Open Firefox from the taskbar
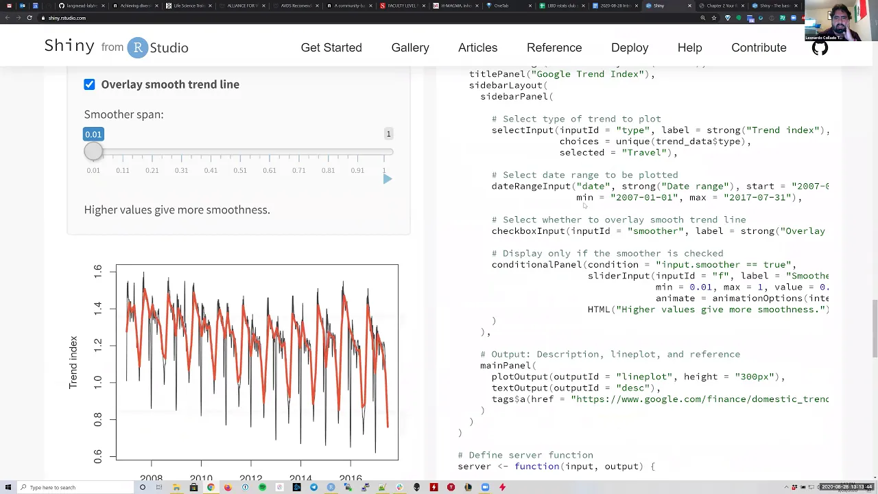The image size is (878, 494). [x=228, y=487]
